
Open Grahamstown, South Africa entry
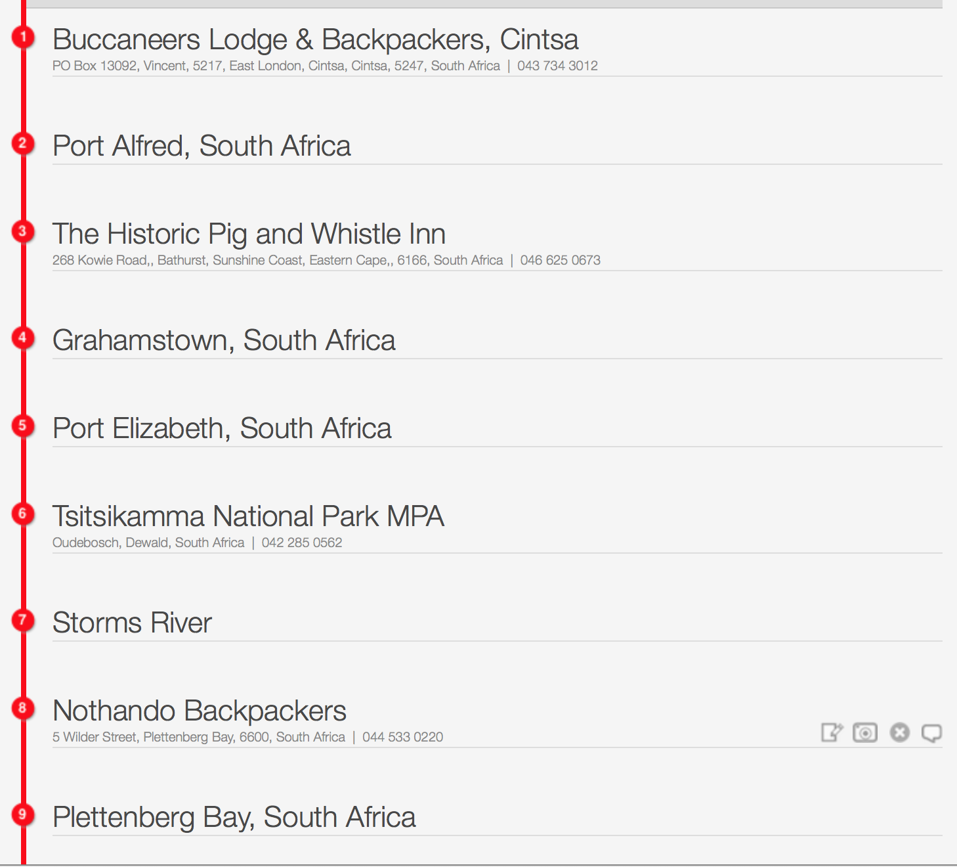point(224,340)
